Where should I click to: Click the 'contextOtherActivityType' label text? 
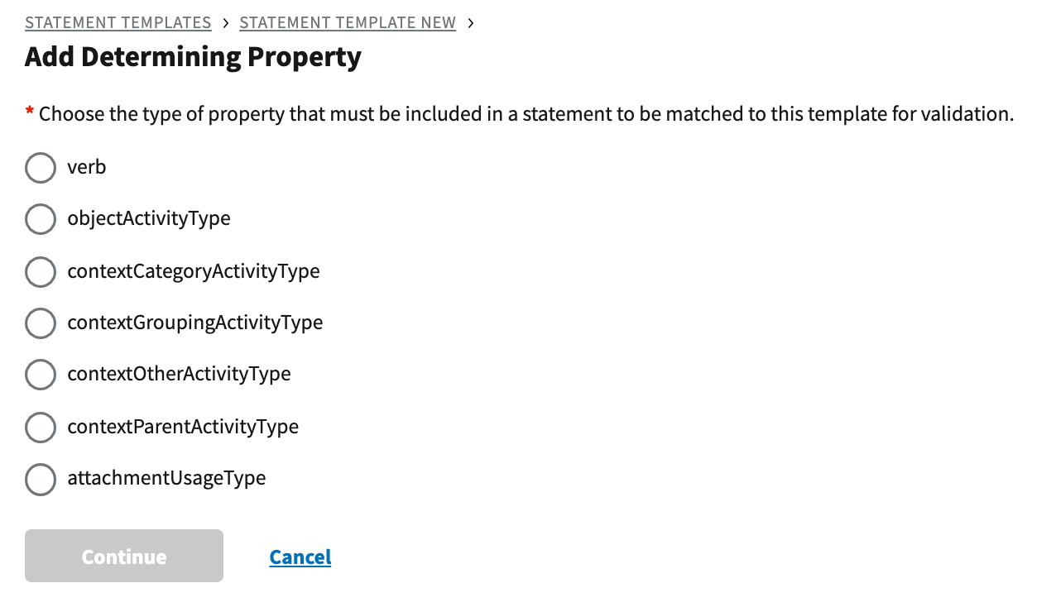click(179, 374)
